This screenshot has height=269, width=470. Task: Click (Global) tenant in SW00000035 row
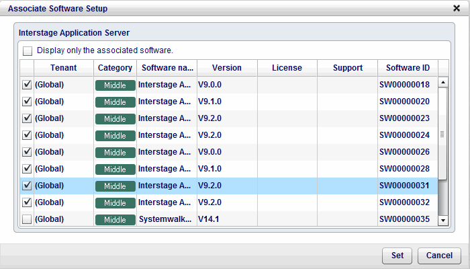coord(50,219)
